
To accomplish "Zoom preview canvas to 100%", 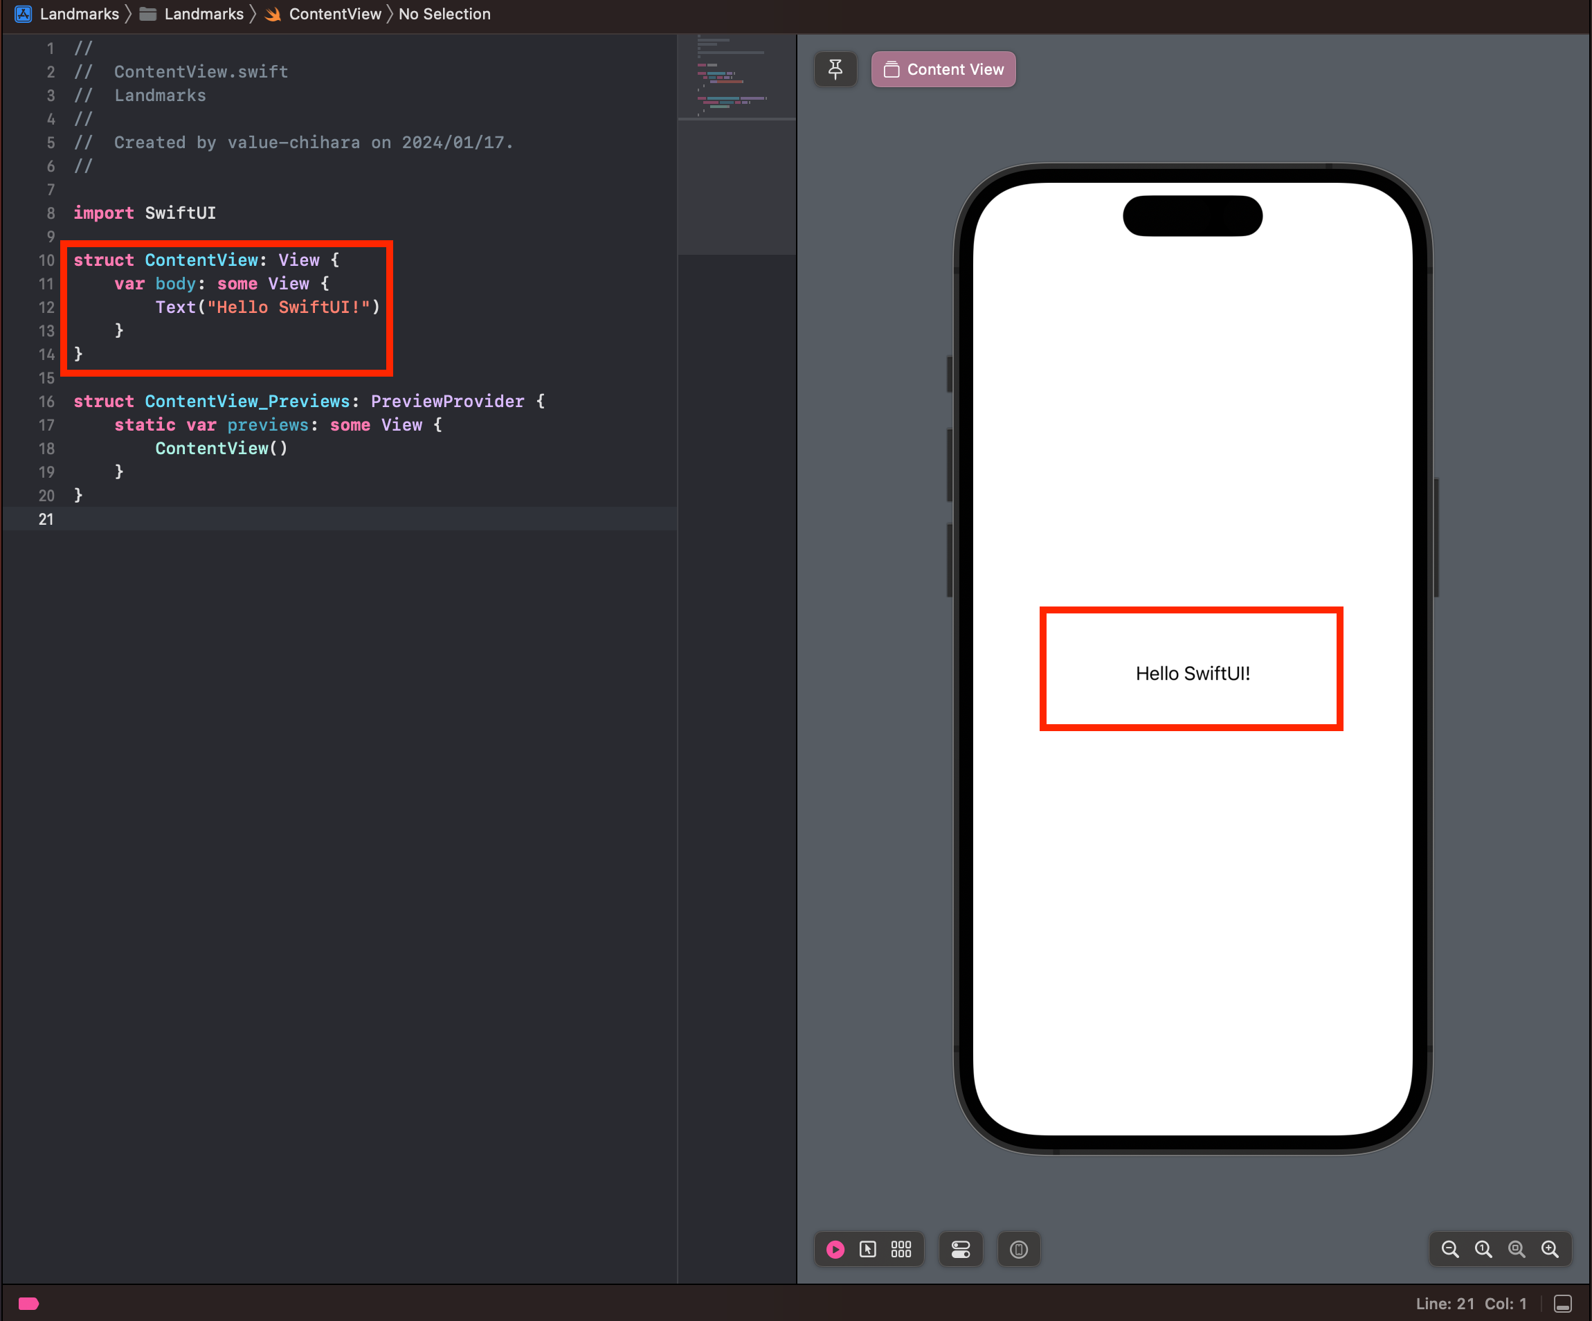I will tap(1483, 1249).
